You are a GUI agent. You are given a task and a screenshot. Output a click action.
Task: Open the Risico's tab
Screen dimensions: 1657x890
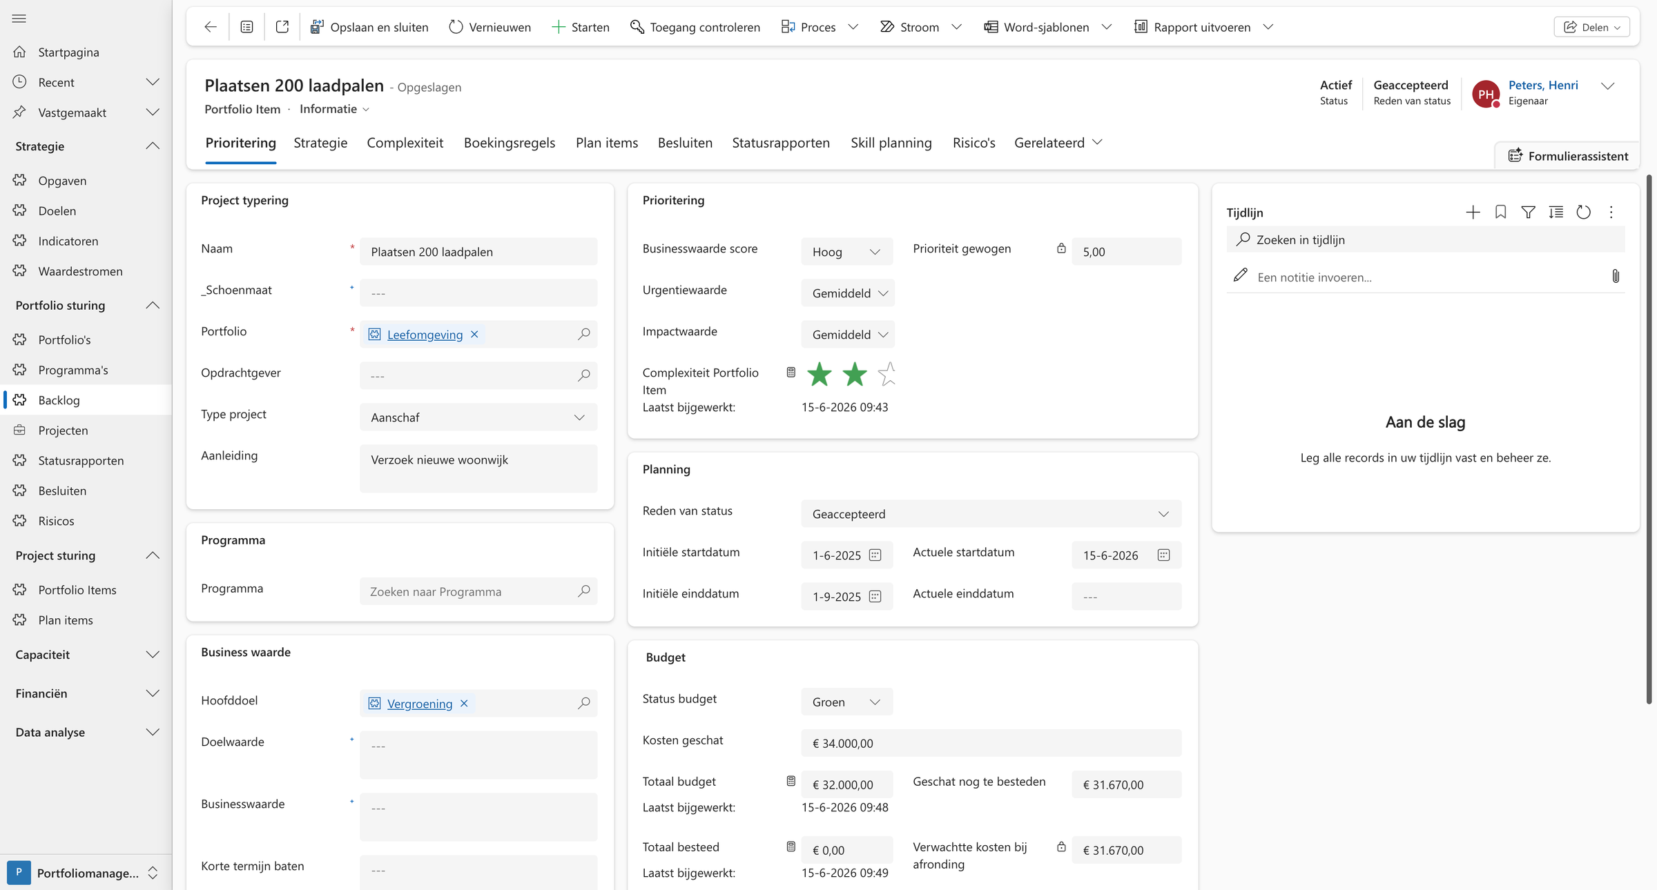(973, 143)
